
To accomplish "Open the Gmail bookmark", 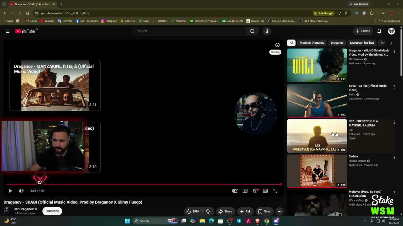I will (x=31, y=21).
